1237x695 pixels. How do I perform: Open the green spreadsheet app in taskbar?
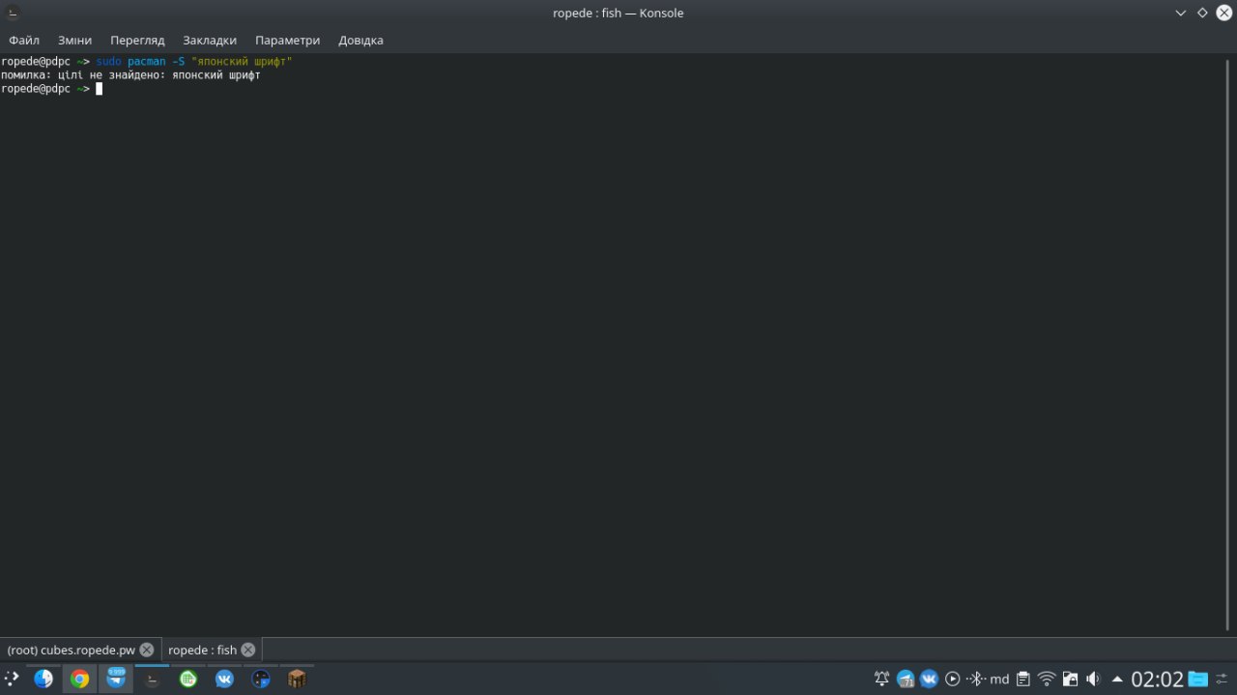[188, 679]
